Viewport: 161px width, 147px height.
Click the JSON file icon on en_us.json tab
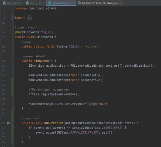pyautogui.click(x=4, y=3)
